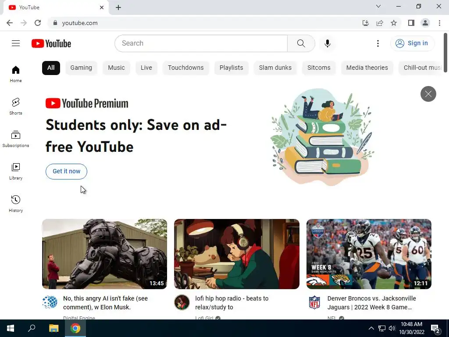The image size is (449, 337).
Task: Click the Get it now button
Action: 67,172
